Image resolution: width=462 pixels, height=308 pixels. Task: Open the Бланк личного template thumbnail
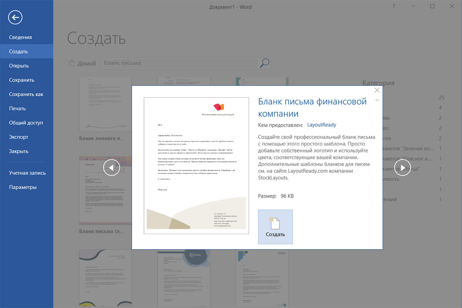point(105,104)
